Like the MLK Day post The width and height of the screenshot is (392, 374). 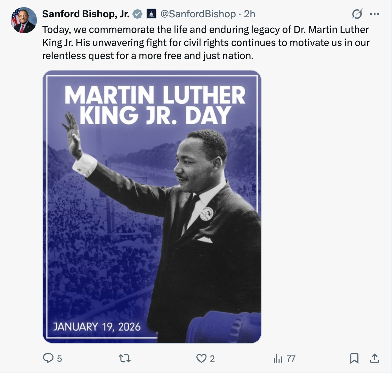(201, 359)
